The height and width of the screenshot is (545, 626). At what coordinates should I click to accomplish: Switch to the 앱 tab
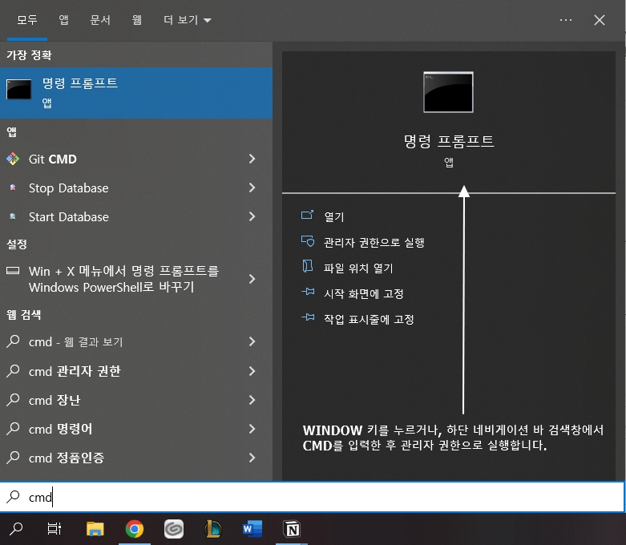63,19
